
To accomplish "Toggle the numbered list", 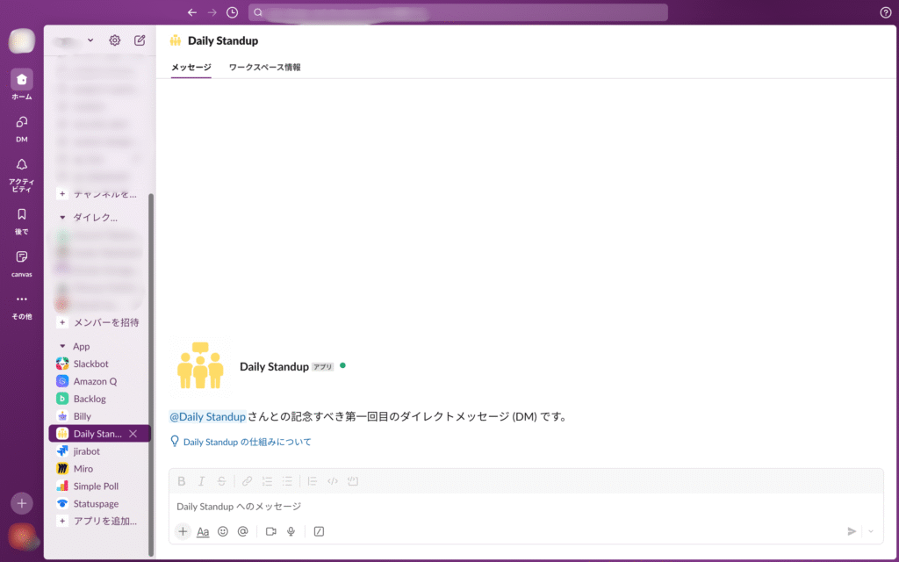I will point(267,481).
